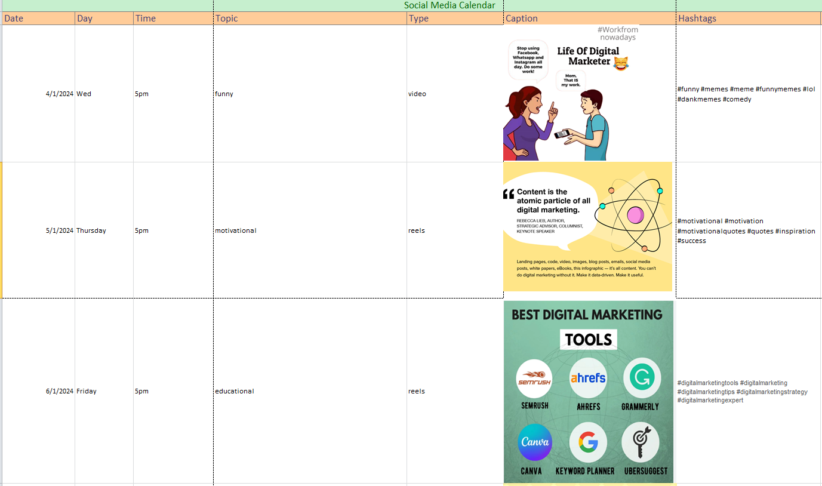This screenshot has width=822, height=486.
Task: Select the motivational topic cell
Action: pyautogui.click(x=310, y=230)
